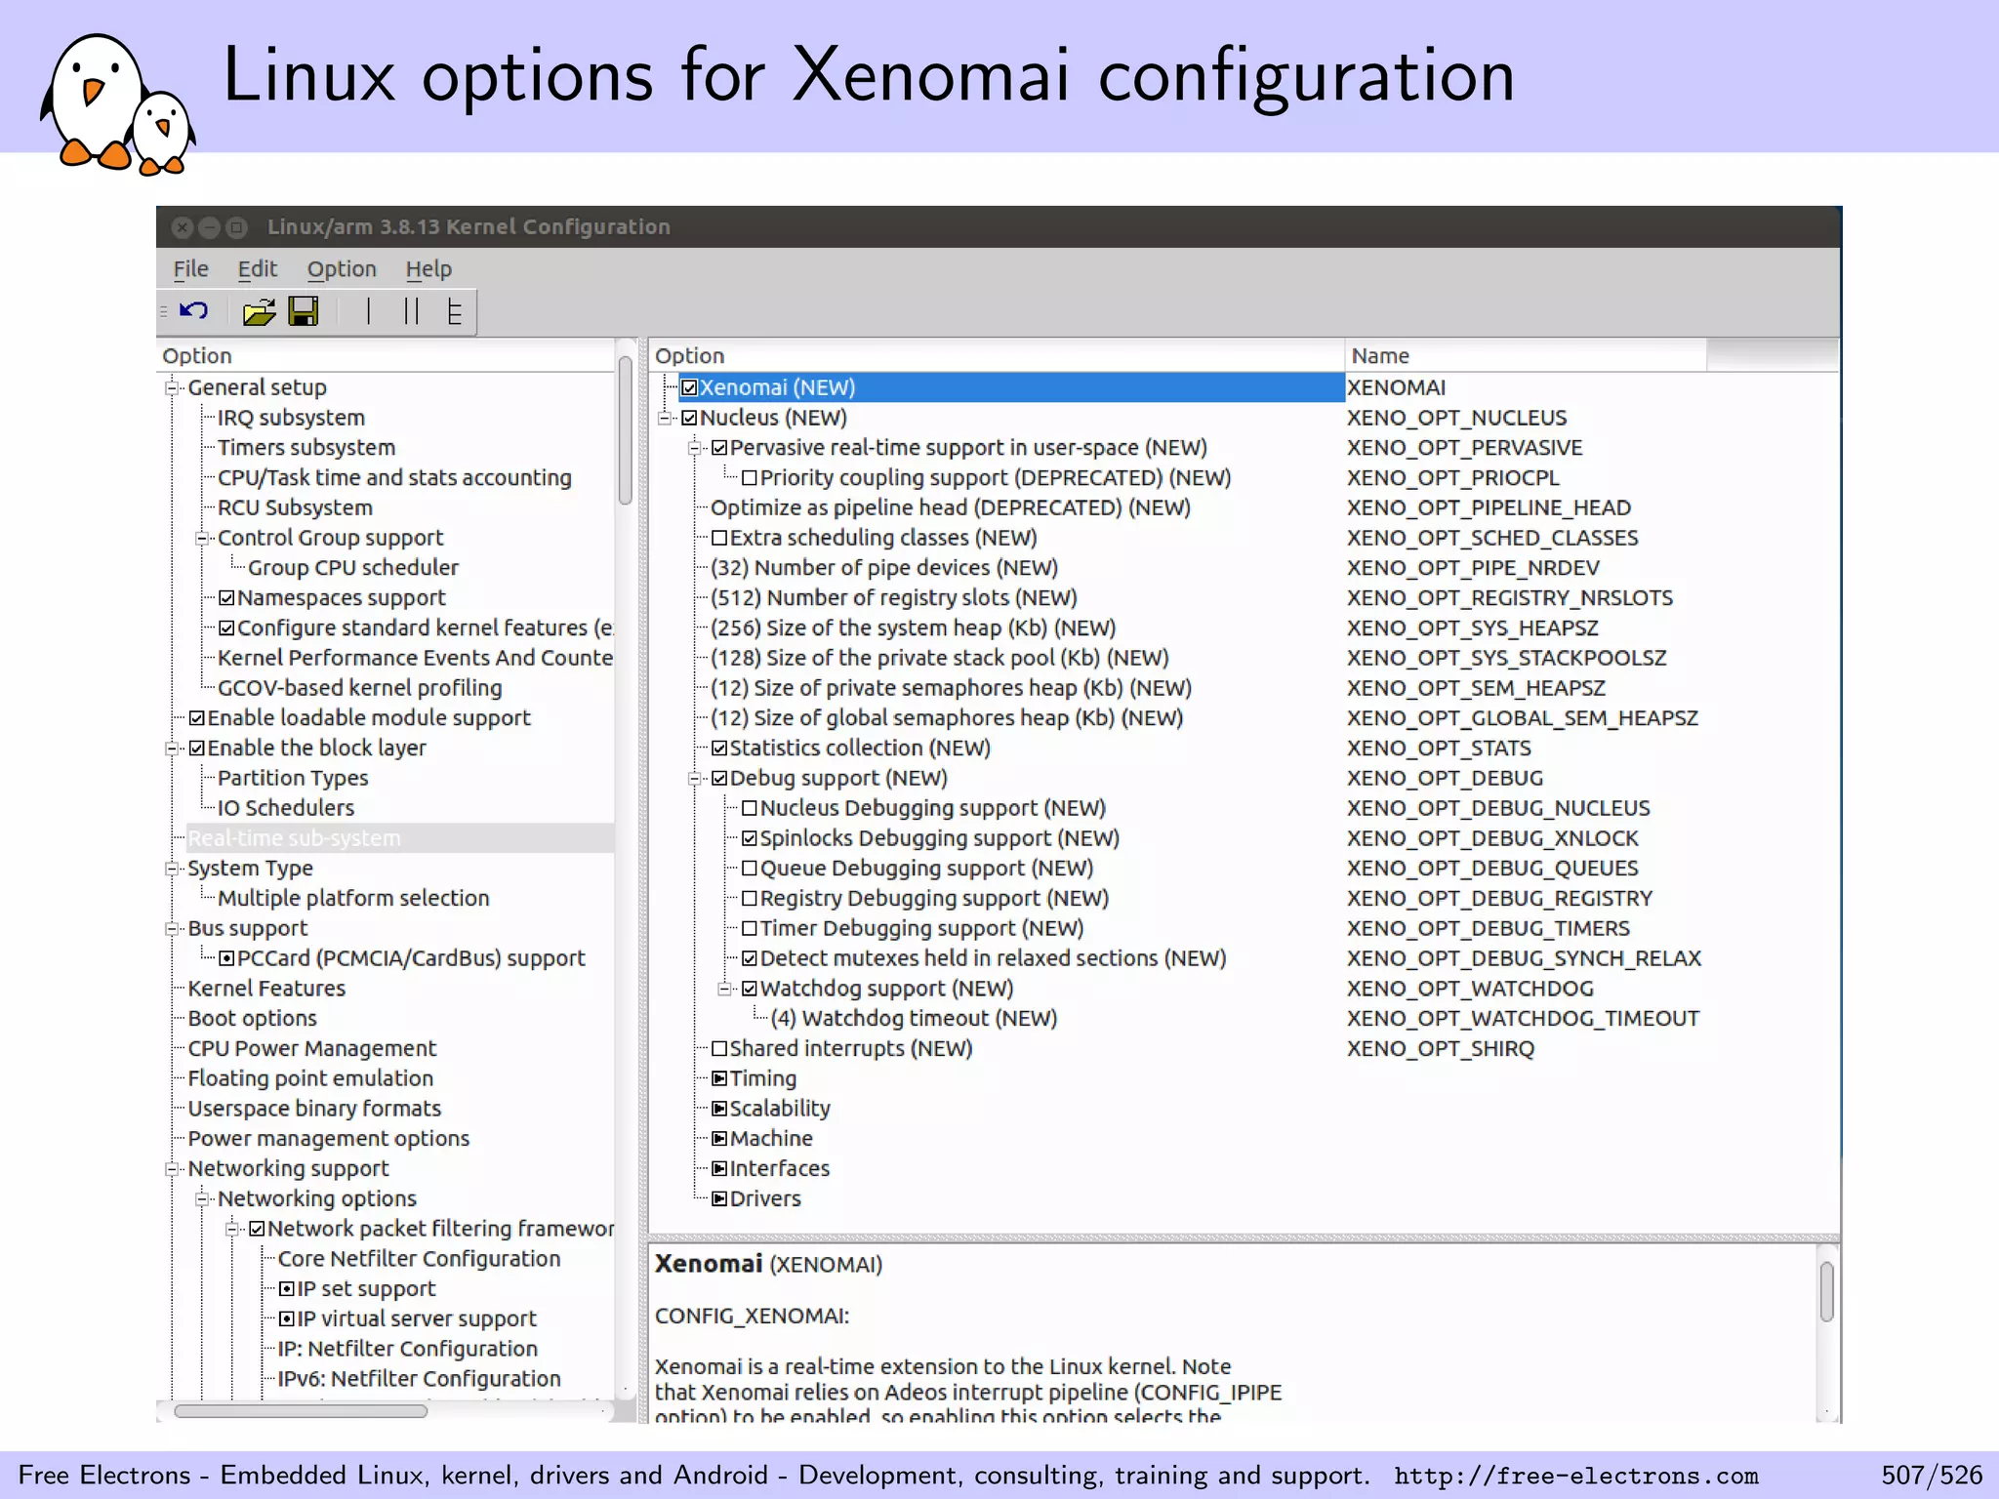Select Boot options in left tree
Viewport: 1999px width, 1499px height.
(x=252, y=1019)
